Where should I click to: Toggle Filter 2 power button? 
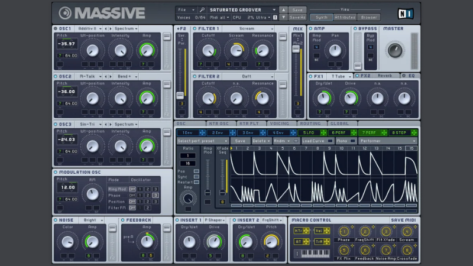click(195, 77)
